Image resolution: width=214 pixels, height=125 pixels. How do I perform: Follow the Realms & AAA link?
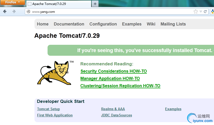click(113, 109)
